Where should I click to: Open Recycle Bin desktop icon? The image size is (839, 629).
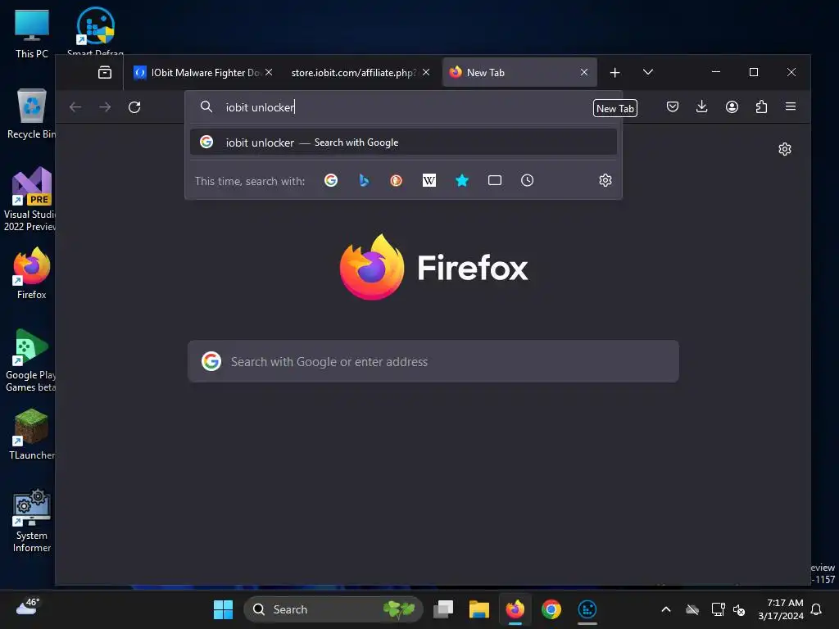pyautogui.click(x=31, y=114)
